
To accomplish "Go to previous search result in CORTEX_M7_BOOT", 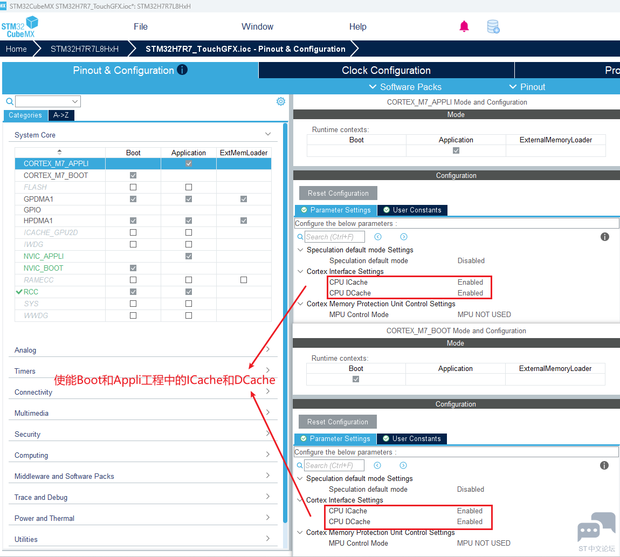I will point(377,465).
